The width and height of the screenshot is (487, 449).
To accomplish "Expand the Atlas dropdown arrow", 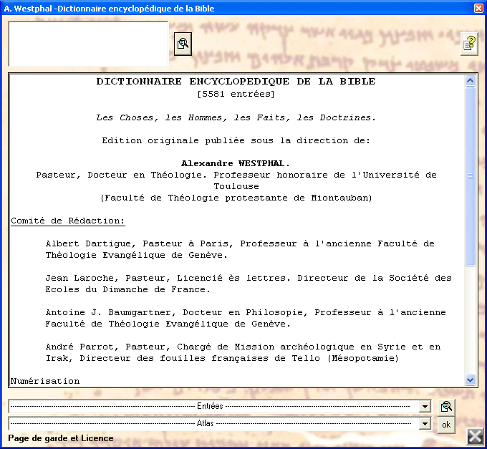I will pyautogui.click(x=425, y=423).
